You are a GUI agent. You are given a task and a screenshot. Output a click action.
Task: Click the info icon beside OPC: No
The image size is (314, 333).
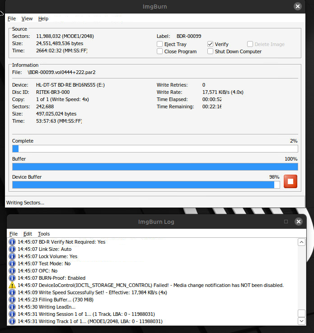(12, 271)
